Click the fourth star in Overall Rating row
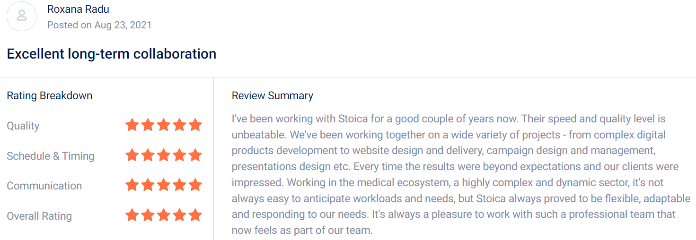 tap(179, 215)
